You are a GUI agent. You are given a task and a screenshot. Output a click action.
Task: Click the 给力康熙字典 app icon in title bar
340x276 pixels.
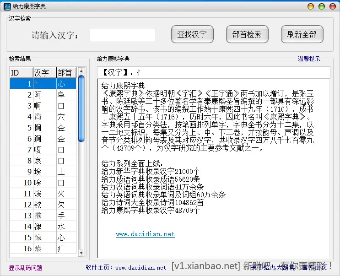pos(7,6)
